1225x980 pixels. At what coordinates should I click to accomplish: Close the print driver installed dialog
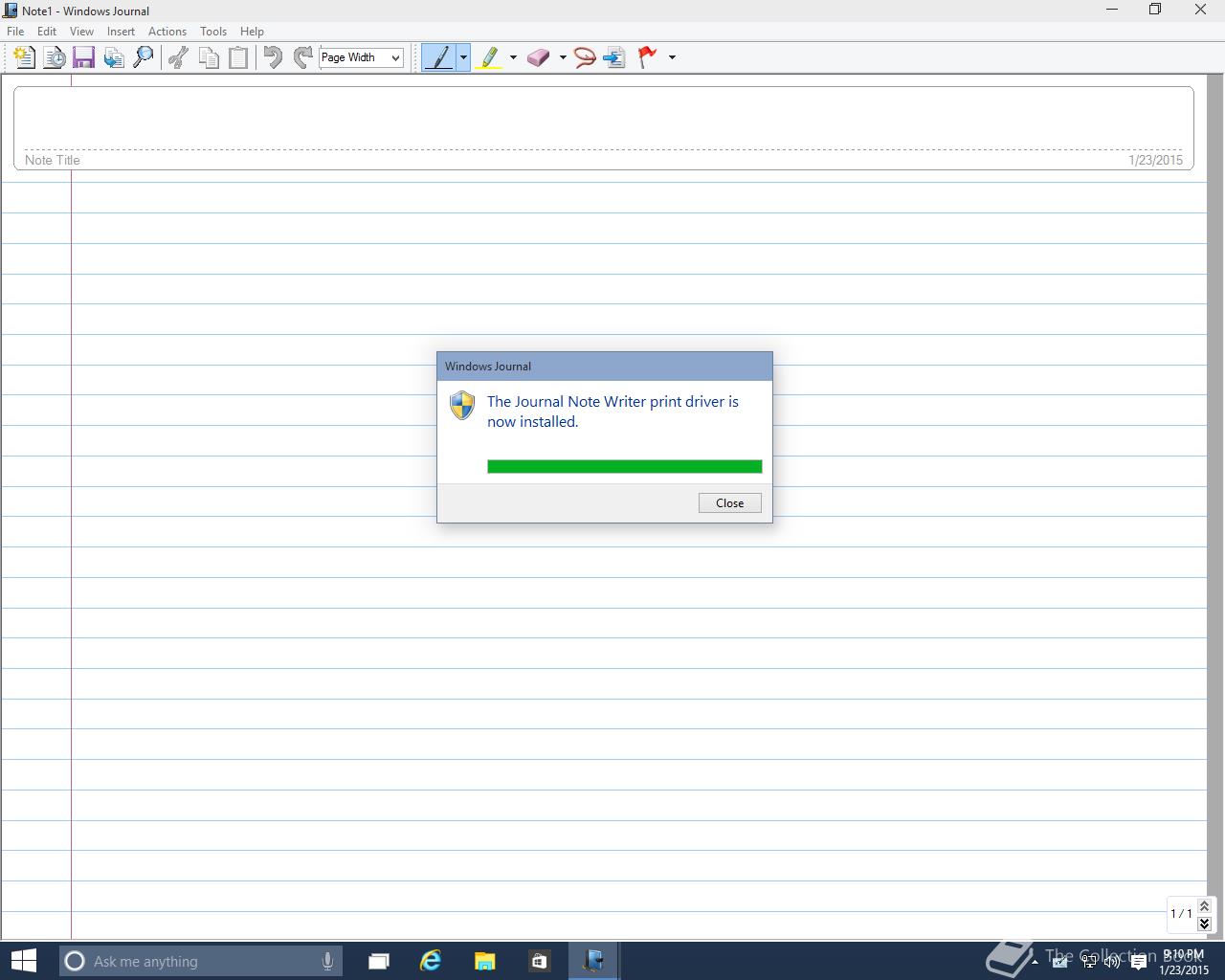click(x=730, y=503)
